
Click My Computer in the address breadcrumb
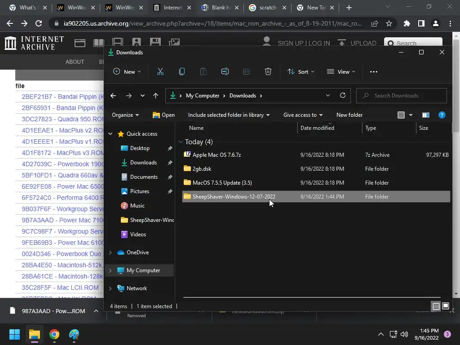(203, 96)
